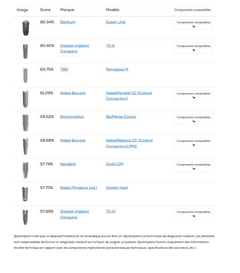Click the Score column header
Viewport: 240px width, 273px height.
click(45, 10)
